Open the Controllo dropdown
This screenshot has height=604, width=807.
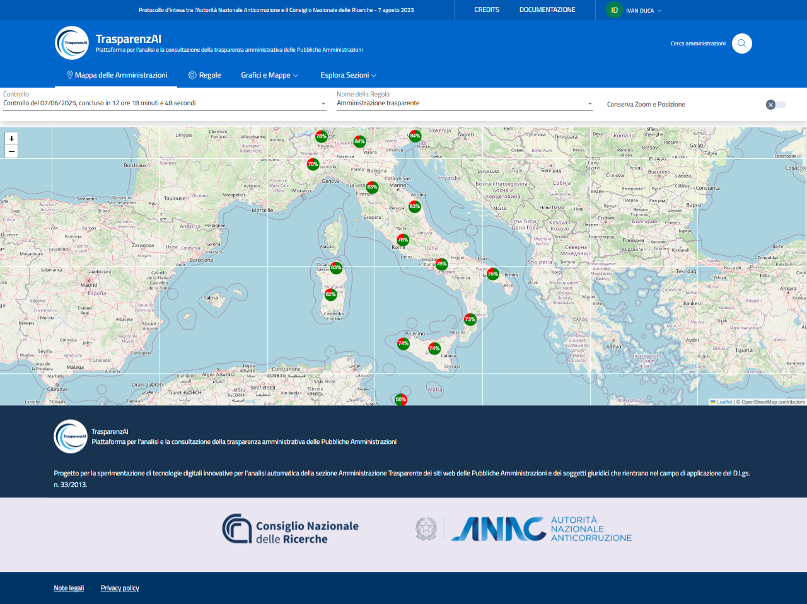coord(165,103)
